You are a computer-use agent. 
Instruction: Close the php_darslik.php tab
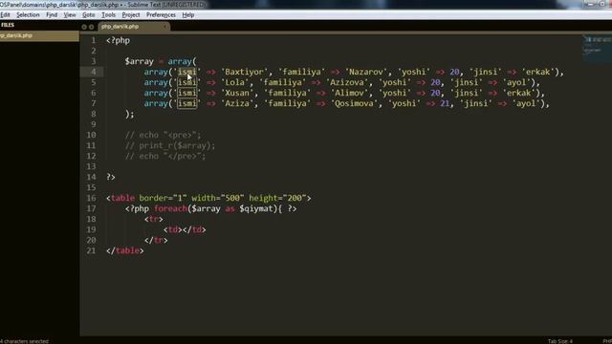tap(164, 27)
